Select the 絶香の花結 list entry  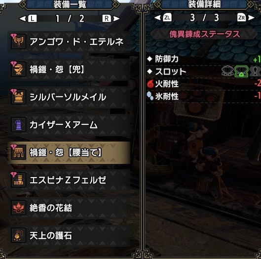pyautogui.click(x=69, y=208)
